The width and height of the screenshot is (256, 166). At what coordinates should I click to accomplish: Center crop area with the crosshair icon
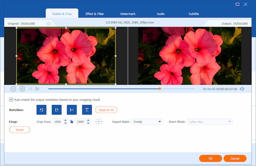[x=99, y=122]
